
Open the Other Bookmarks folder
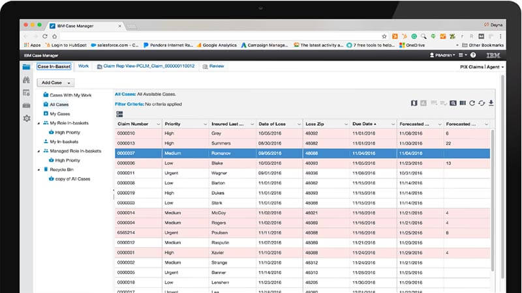483,45
